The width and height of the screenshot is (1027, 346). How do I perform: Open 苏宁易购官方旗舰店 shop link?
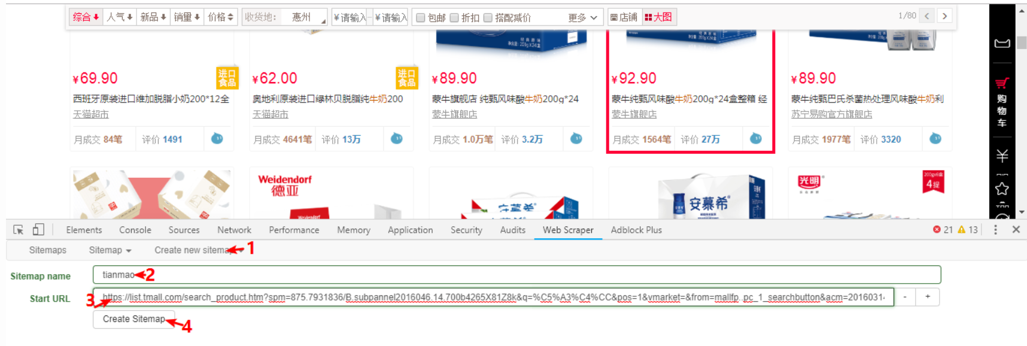pos(831,114)
